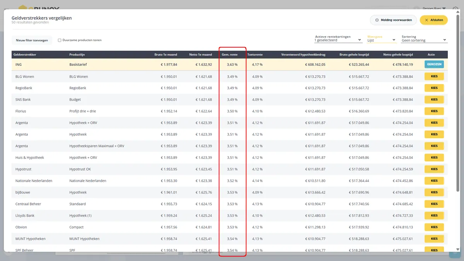Select Hypotrust OK using KIES
Viewport: 464px width, 261px height.
point(434,169)
